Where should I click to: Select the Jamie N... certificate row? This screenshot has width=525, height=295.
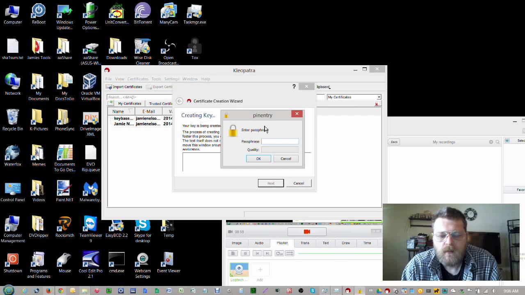click(143, 124)
